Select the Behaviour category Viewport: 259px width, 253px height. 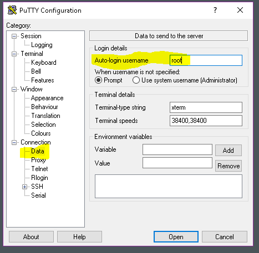click(x=44, y=107)
